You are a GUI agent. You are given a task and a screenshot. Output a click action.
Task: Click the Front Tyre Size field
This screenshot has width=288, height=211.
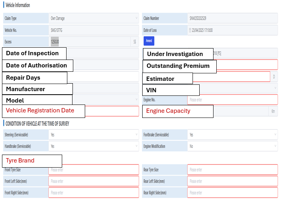(x=93, y=170)
